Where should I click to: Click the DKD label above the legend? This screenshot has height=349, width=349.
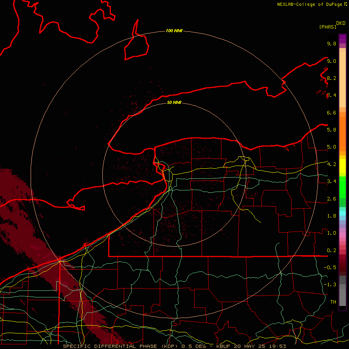point(341,23)
